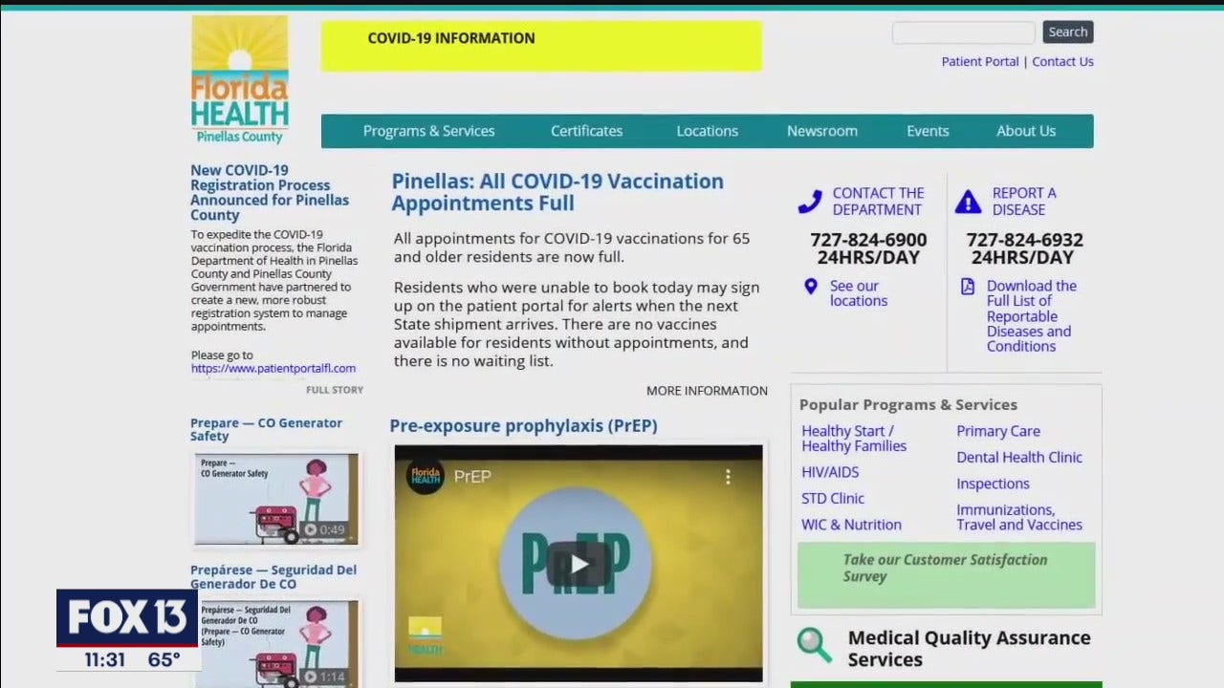The width and height of the screenshot is (1224, 688).
Task: Open the CO Generator Safety video thumbnail
Action: click(x=275, y=499)
